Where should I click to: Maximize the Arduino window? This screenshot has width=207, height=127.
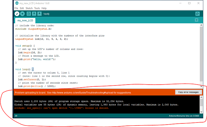point(189,3)
